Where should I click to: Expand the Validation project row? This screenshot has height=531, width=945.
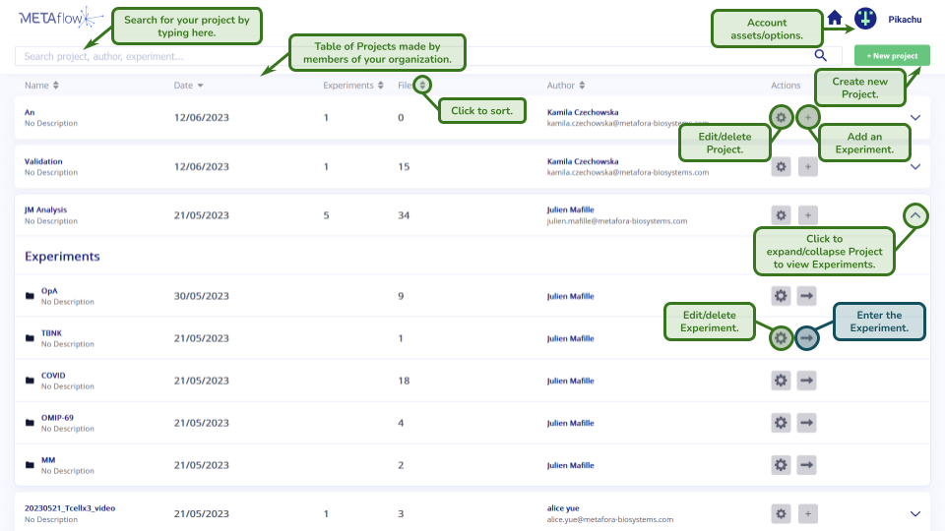pyautogui.click(x=915, y=167)
